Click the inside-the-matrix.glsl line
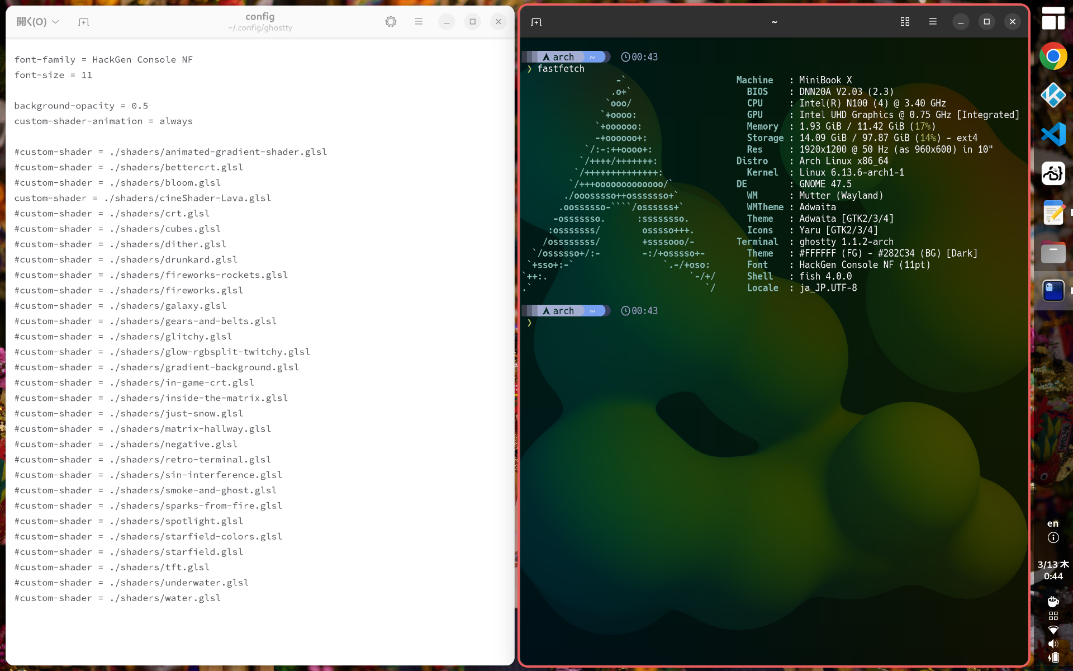The height and width of the screenshot is (671, 1073). [x=151, y=398]
